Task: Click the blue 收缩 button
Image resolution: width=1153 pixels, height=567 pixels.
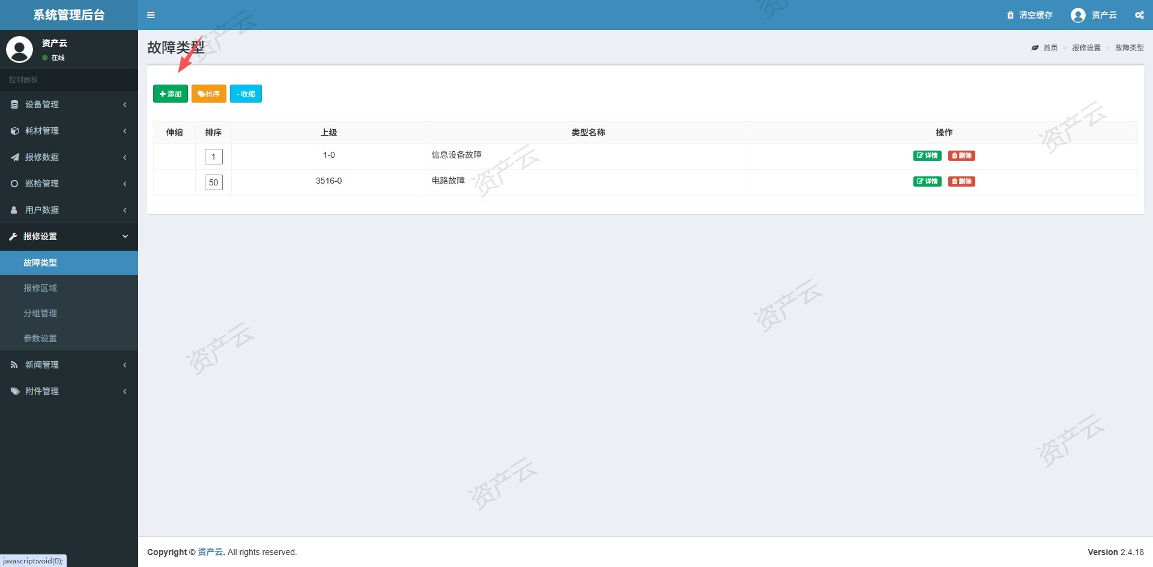Action: point(246,94)
